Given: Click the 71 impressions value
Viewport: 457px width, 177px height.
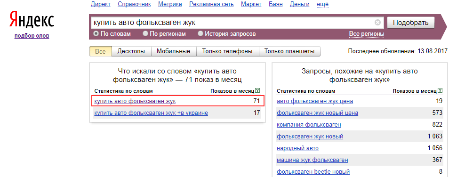Looking at the screenshot, I should click(x=257, y=101).
